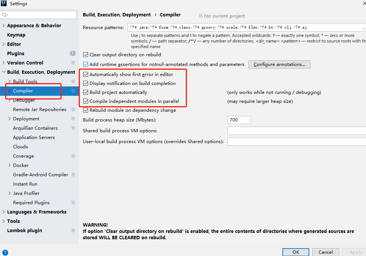
Task: Select Instant Run settings item
Action: [x=25, y=184]
